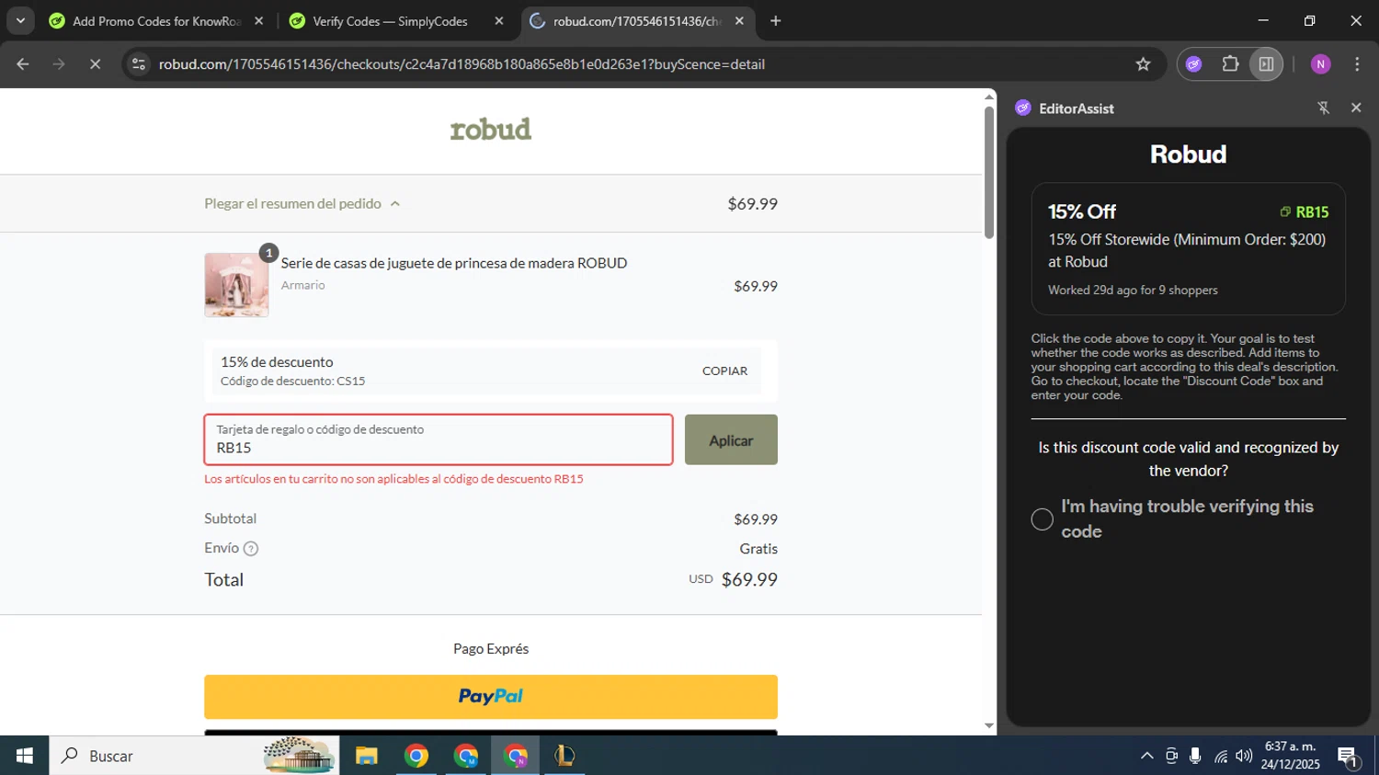This screenshot has width=1379, height=775.
Task: Close the robud.com tab
Action: tap(739, 21)
